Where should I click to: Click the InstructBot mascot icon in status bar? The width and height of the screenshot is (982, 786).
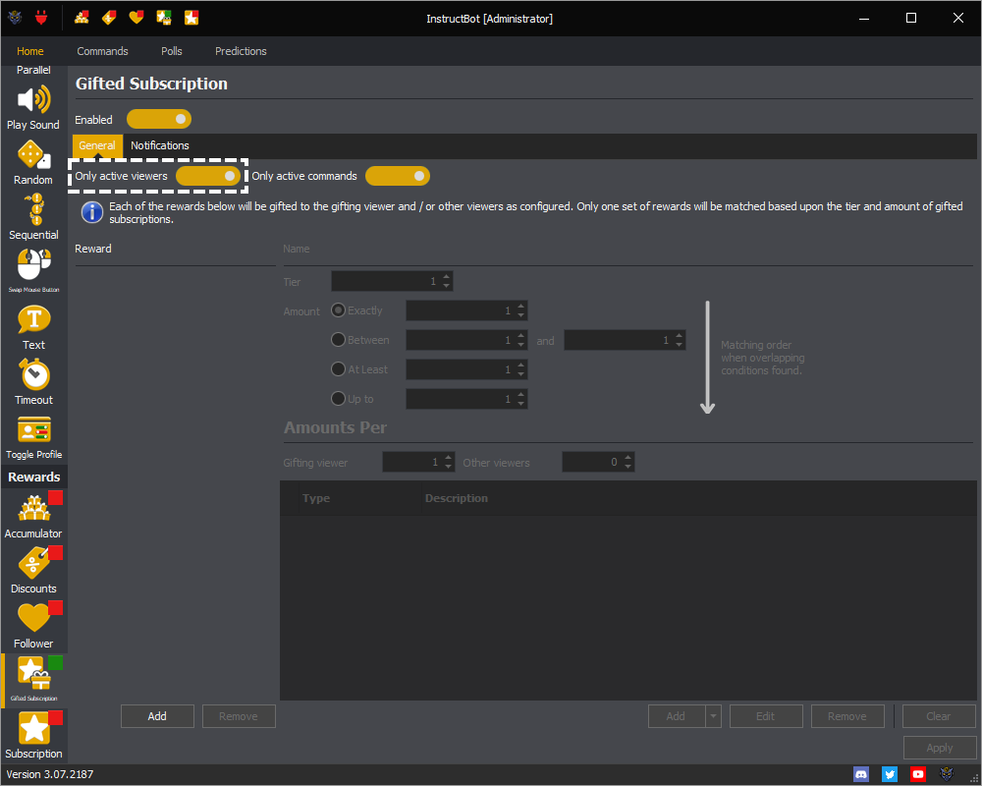coord(947,774)
